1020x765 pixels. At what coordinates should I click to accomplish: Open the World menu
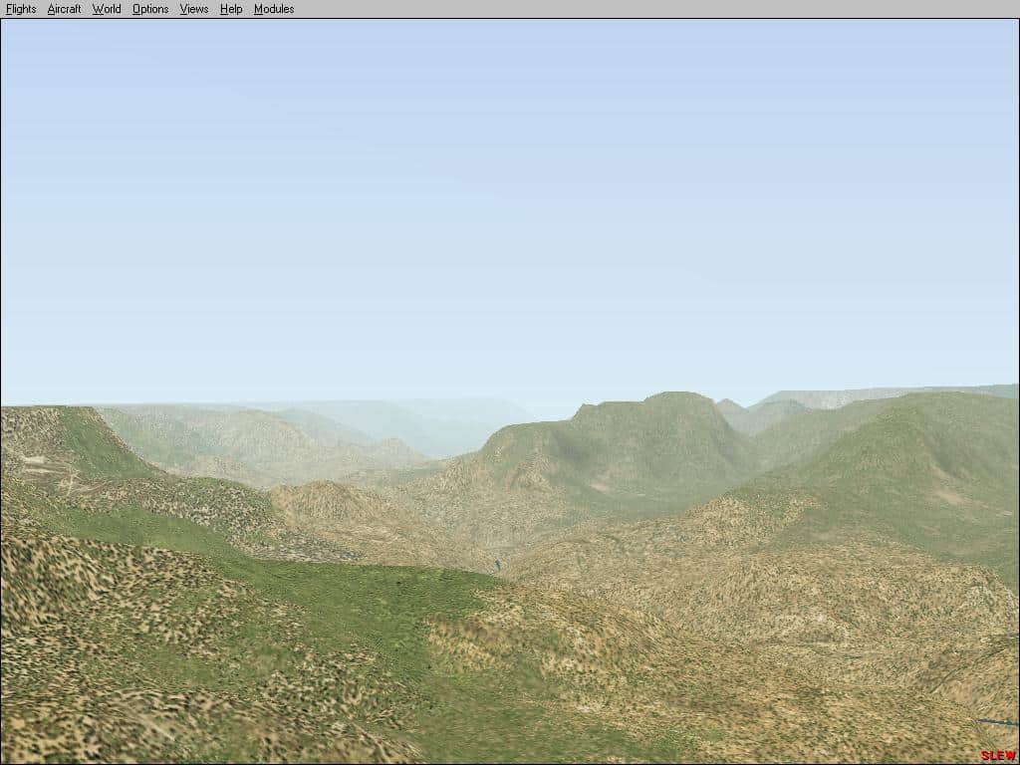coord(107,9)
